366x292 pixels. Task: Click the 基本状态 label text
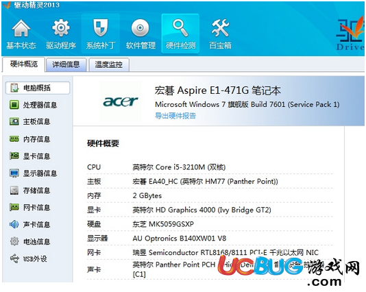(21, 45)
